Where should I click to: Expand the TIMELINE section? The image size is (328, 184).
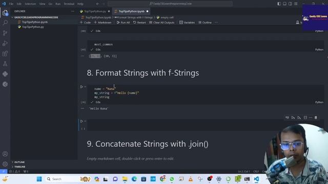pyautogui.click(x=19, y=167)
